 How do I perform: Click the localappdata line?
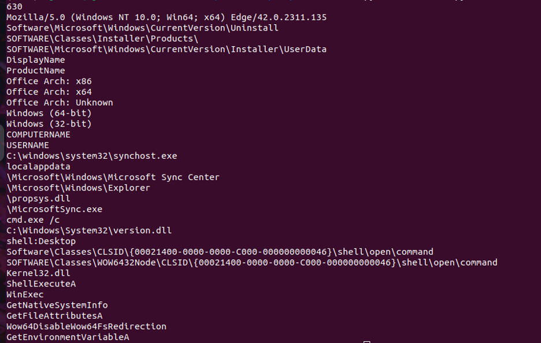[38, 166]
